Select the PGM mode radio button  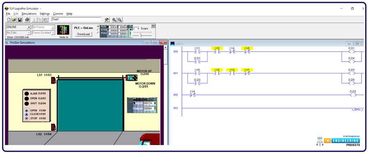[98, 33]
